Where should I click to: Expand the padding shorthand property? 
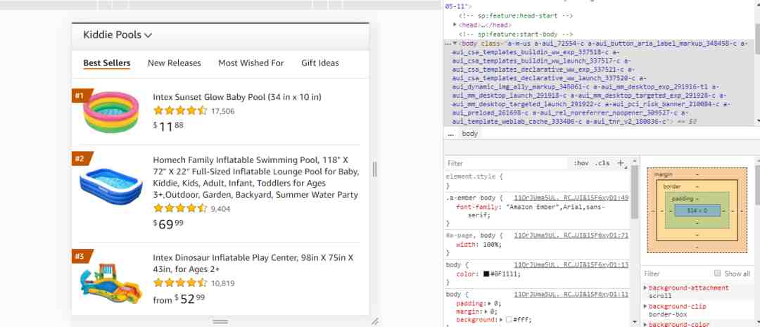(490, 304)
